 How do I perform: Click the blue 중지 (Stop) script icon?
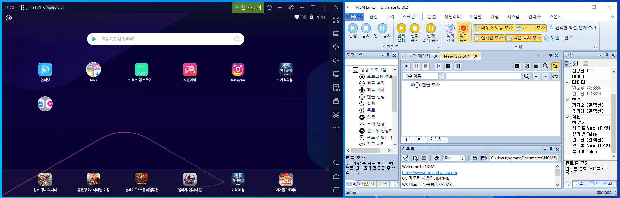tap(366, 28)
